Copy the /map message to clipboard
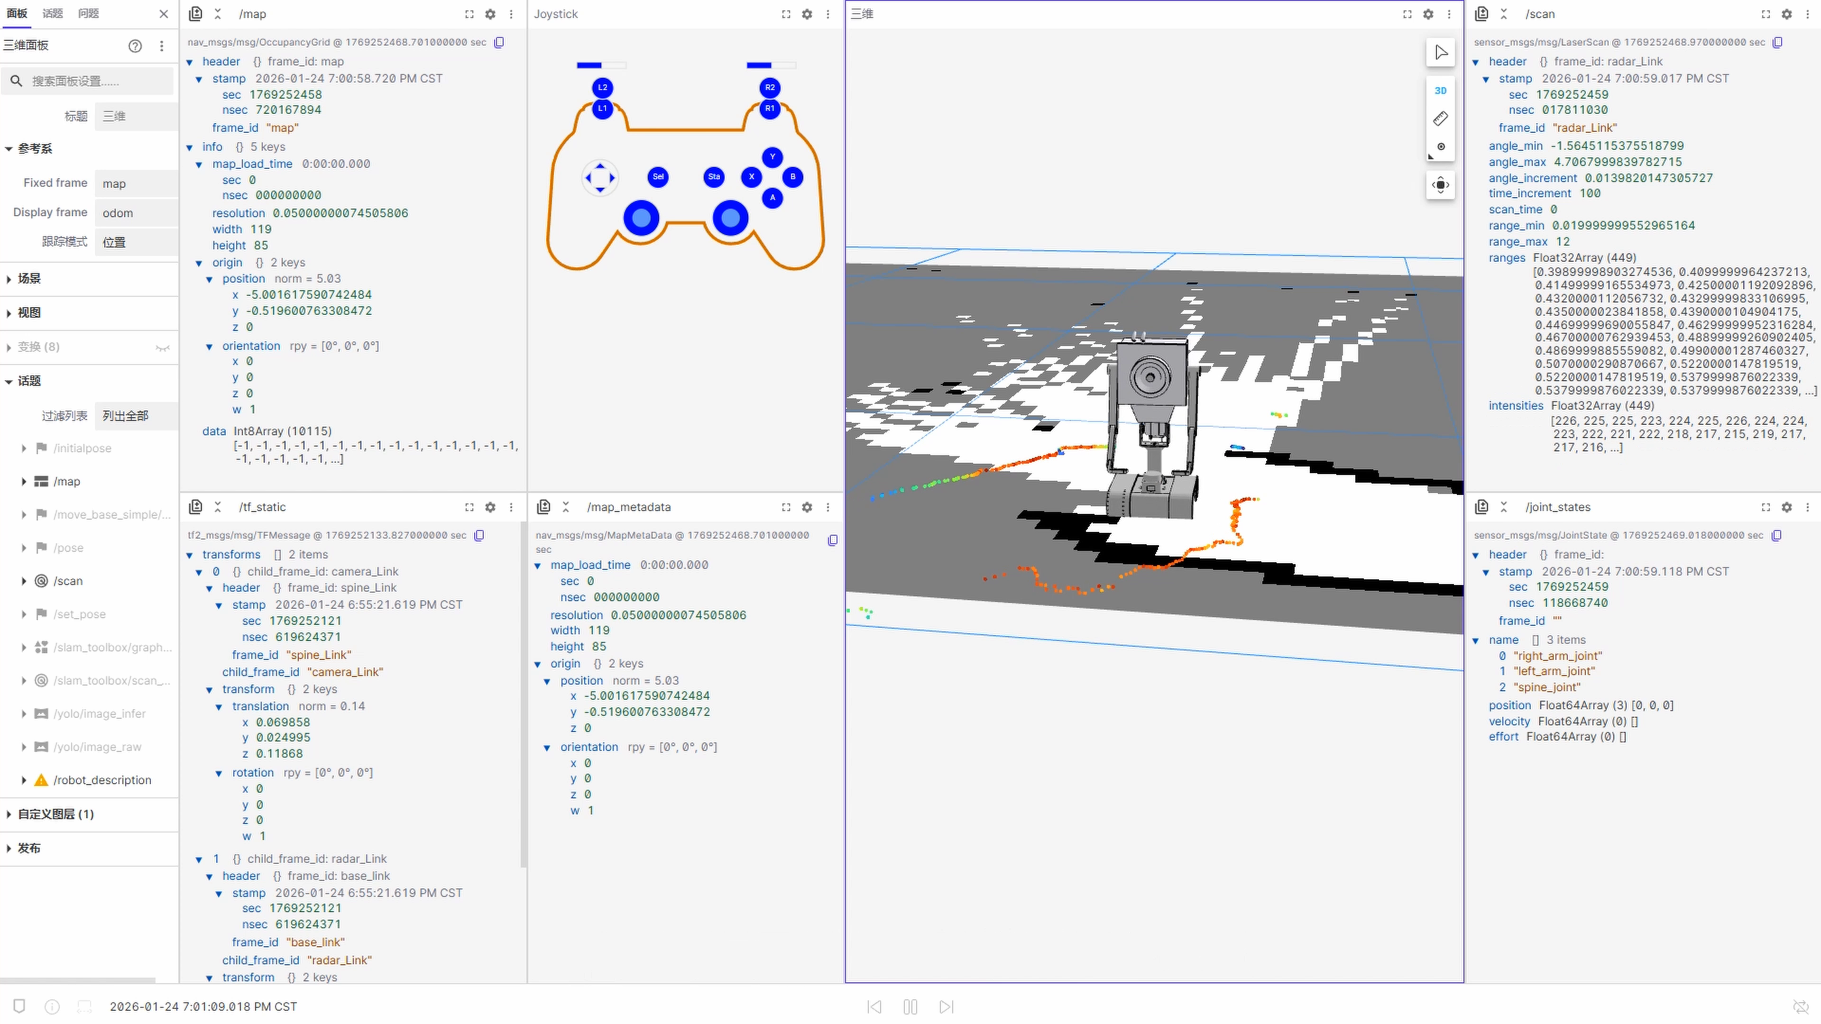This screenshot has height=1024, width=1821. click(499, 42)
